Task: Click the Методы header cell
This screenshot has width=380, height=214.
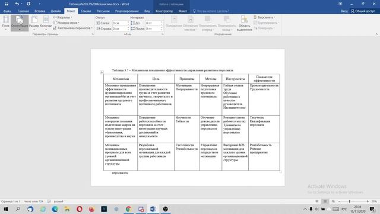Action: point(210,79)
